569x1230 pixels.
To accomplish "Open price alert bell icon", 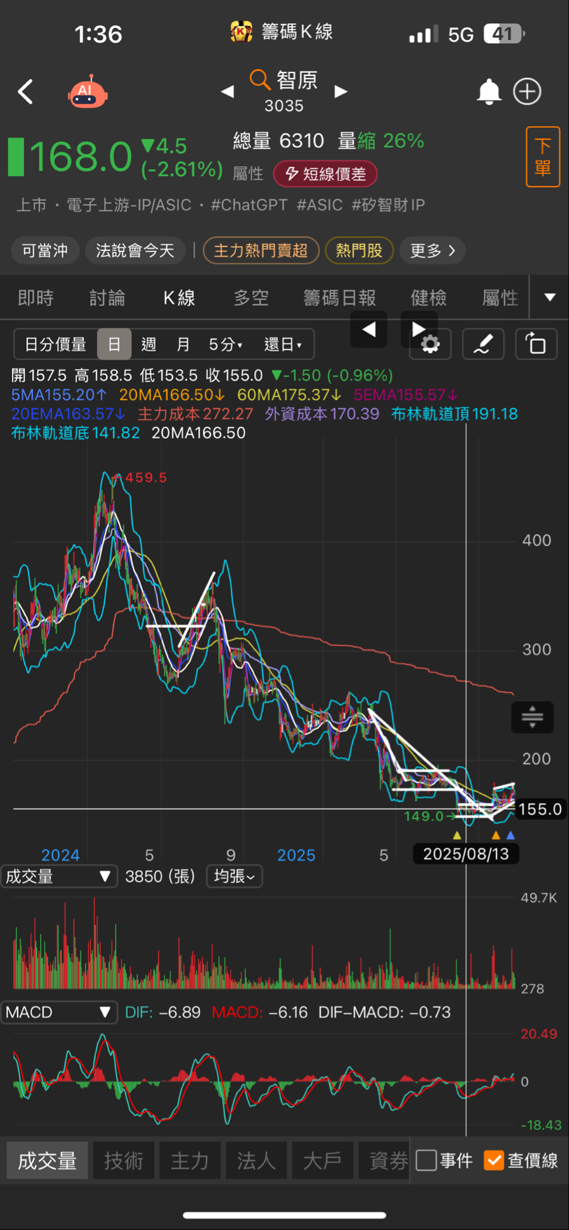I will coord(489,92).
